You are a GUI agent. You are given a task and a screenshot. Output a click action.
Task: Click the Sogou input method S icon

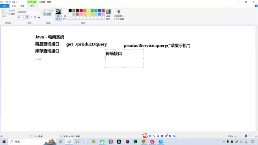pos(145,136)
